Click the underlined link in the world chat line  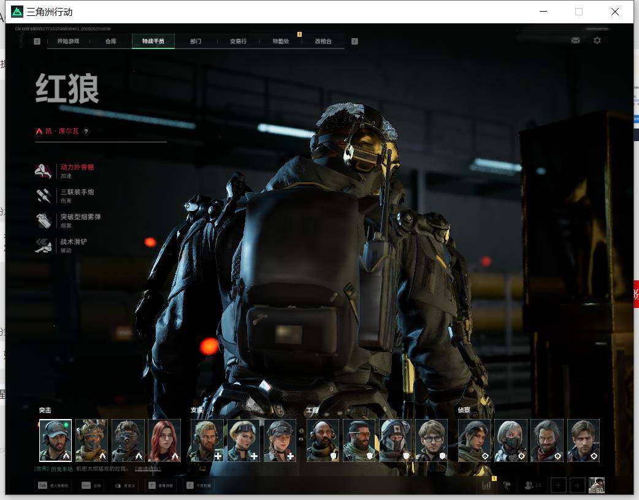pyautogui.click(x=148, y=469)
